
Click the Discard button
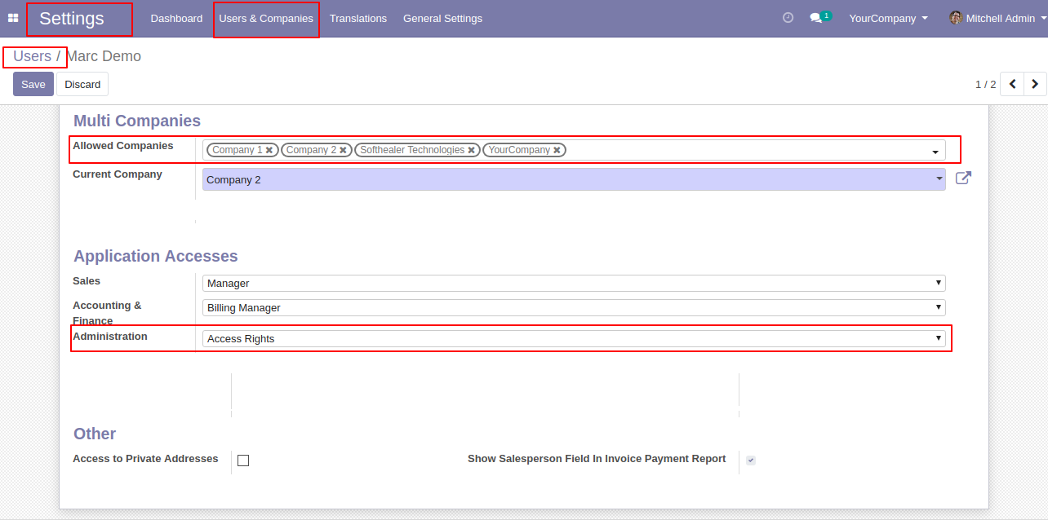coord(82,84)
